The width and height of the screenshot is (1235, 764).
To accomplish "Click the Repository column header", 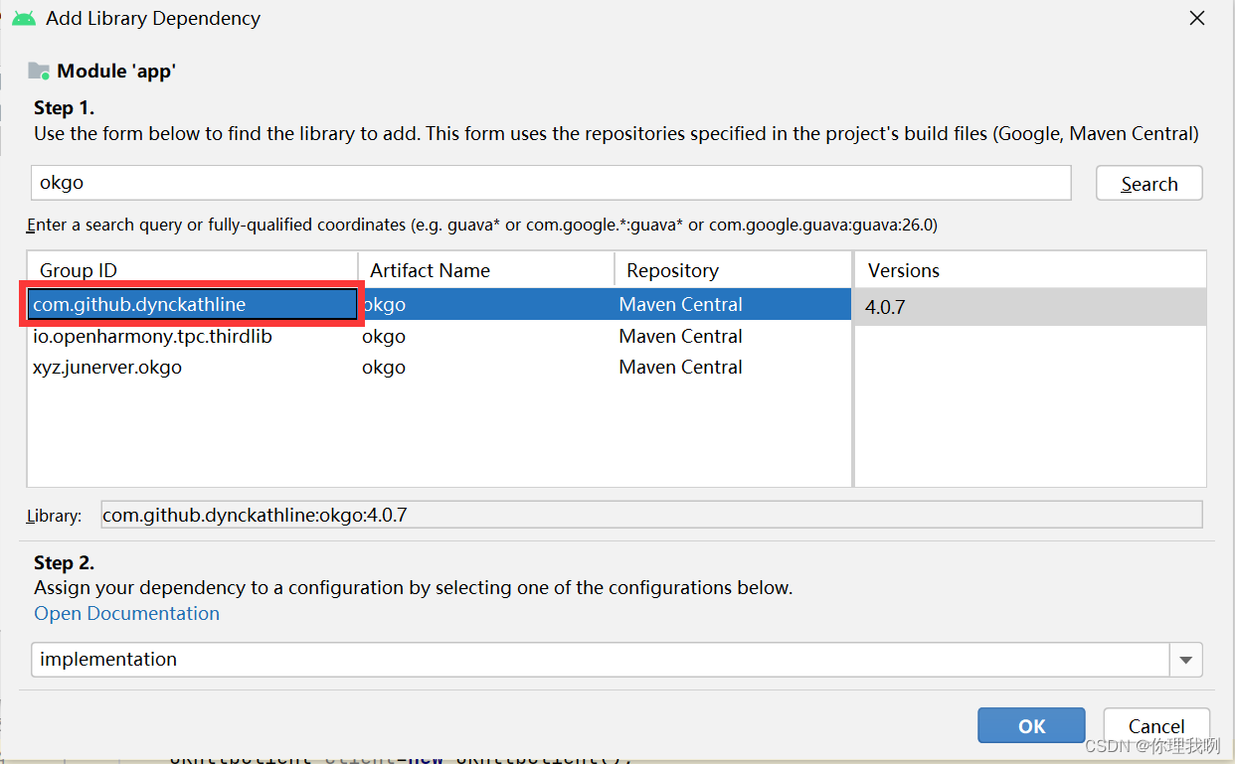I will [x=672, y=269].
